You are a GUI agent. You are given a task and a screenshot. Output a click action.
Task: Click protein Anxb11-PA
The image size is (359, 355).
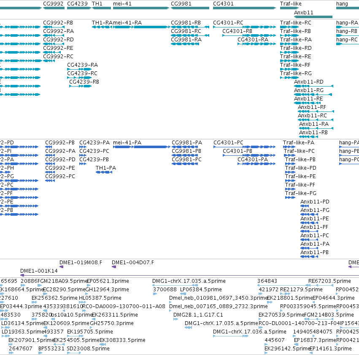[315, 244]
